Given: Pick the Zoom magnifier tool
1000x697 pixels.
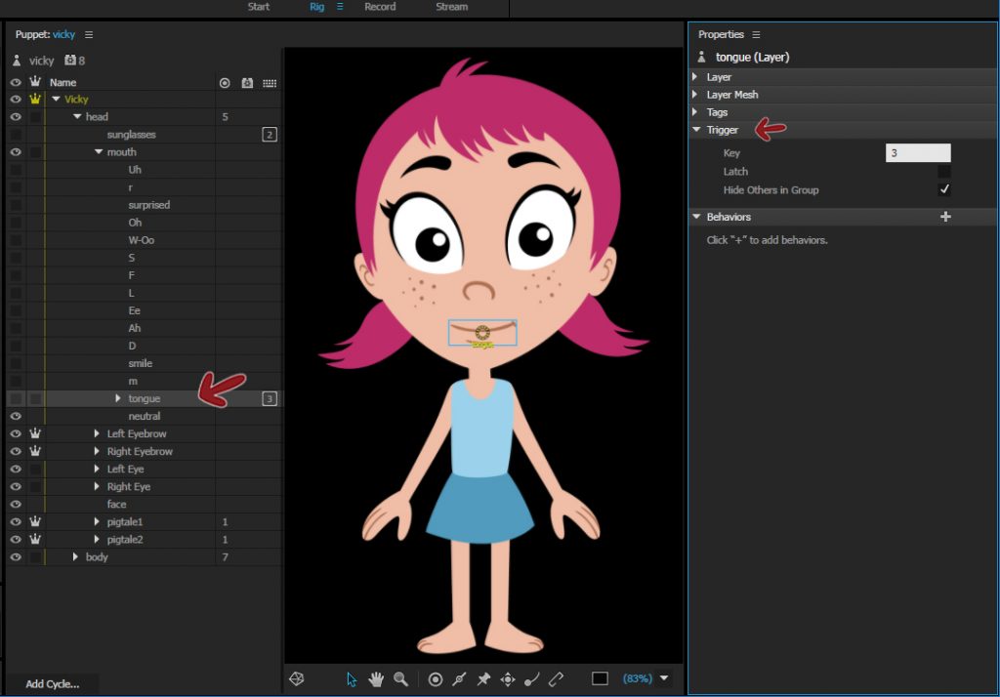Looking at the screenshot, I should pos(400,679).
